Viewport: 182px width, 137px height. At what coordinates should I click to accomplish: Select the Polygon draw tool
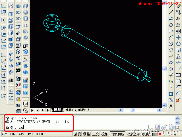click(x=171, y=25)
